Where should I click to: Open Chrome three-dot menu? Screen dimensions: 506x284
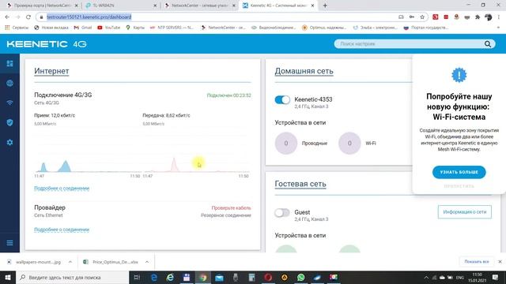[499, 17]
